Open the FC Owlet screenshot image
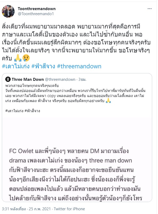 (77, 159)
